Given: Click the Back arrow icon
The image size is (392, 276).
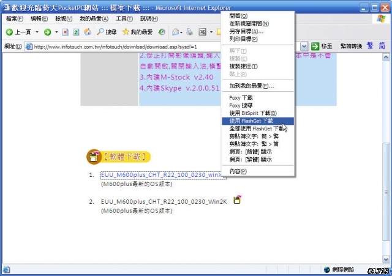Looking at the screenshot, I should [10, 32].
